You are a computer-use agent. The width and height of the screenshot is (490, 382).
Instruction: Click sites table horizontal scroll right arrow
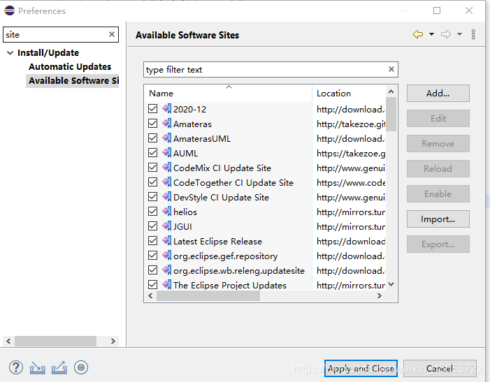[x=380, y=295]
